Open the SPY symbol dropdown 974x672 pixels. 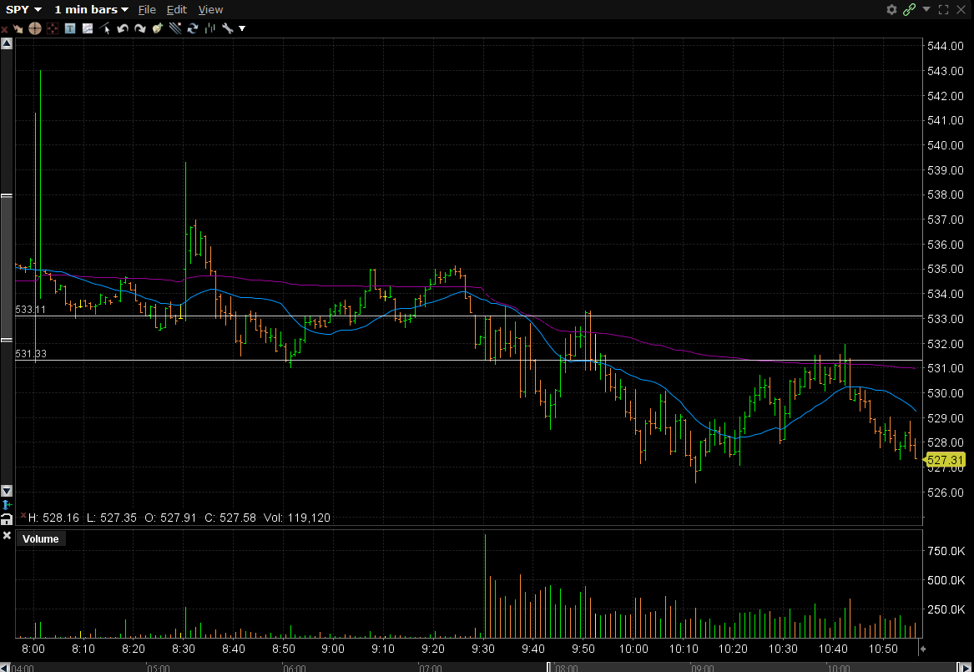(23, 9)
